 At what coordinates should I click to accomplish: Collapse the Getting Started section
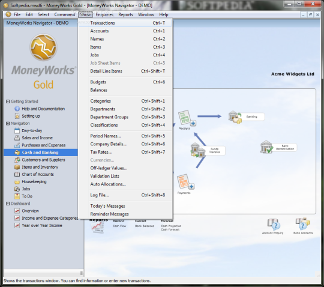8,101
